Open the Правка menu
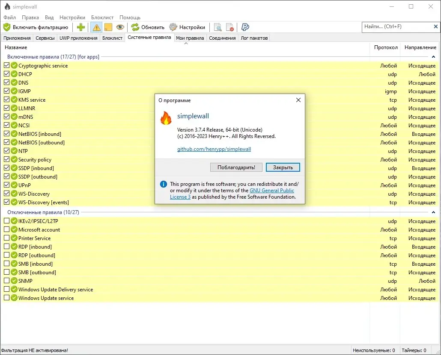Image resolution: width=441 pixels, height=355 pixels. point(30,18)
